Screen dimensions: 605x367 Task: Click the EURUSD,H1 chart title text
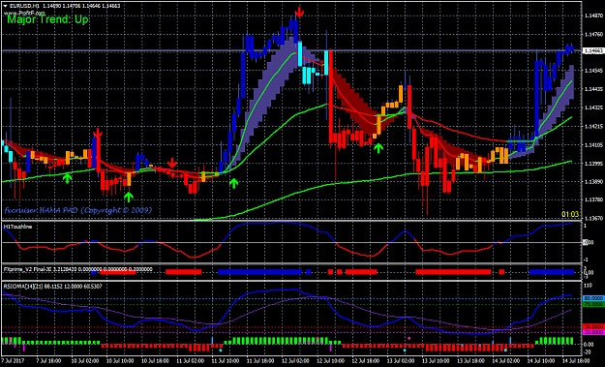point(24,6)
